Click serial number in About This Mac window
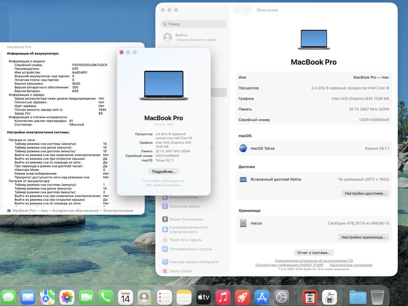408x306 pixels. tap(167, 156)
